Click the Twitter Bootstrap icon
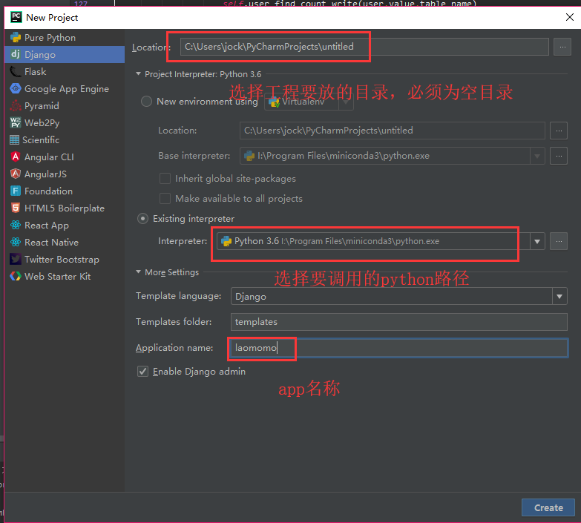Screen dimensions: 581x523 tap(15, 259)
